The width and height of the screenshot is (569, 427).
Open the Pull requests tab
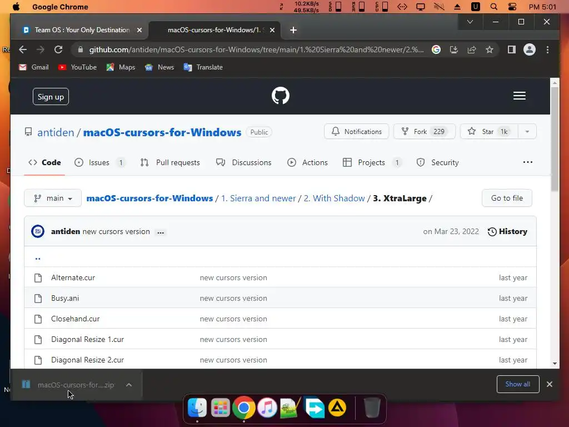[170, 163]
